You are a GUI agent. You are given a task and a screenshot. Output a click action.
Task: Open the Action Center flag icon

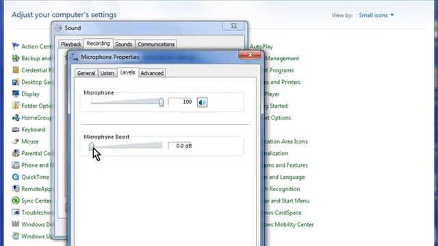[16, 46]
